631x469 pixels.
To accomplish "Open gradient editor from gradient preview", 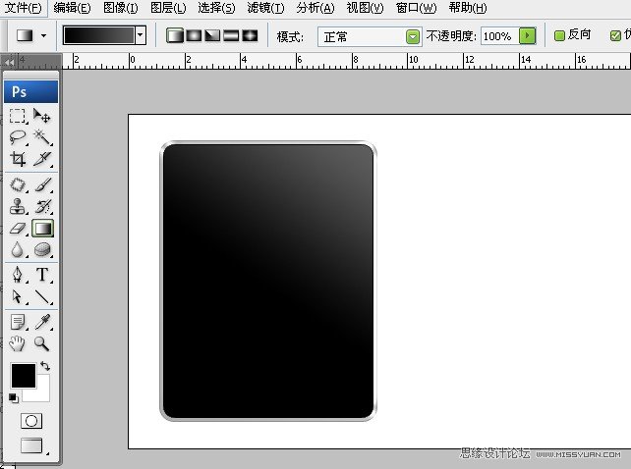I will click(98, 35).
